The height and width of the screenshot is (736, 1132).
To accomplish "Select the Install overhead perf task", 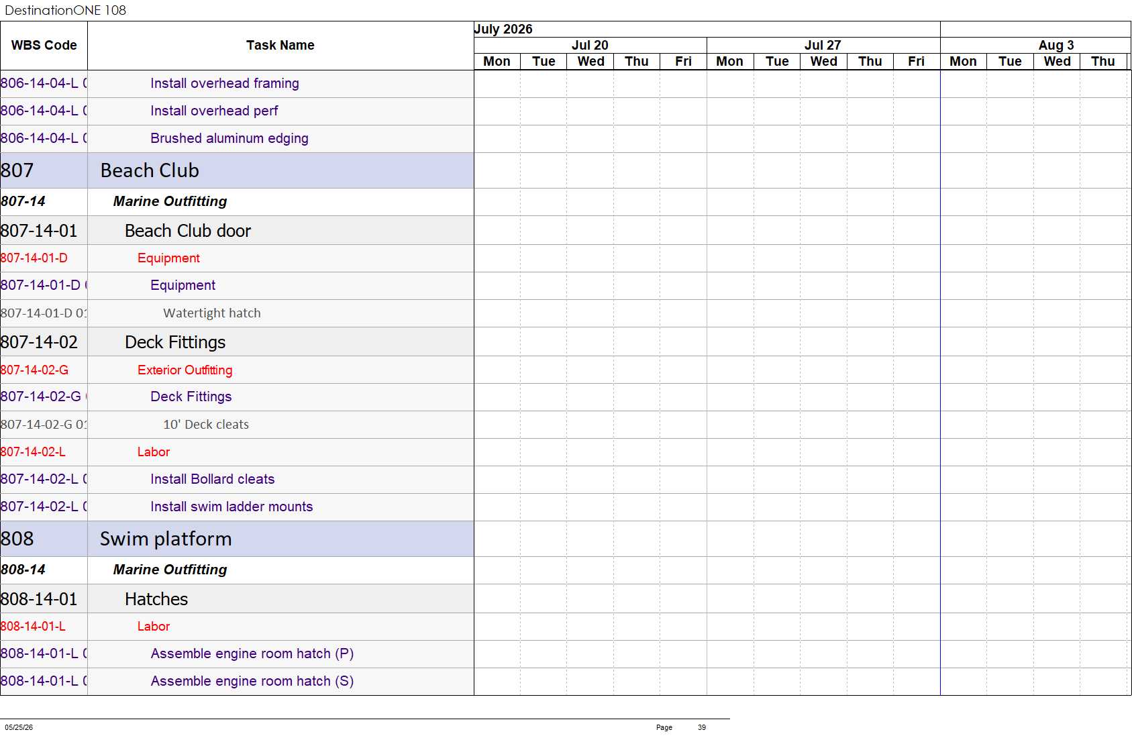I will (237, 111).
